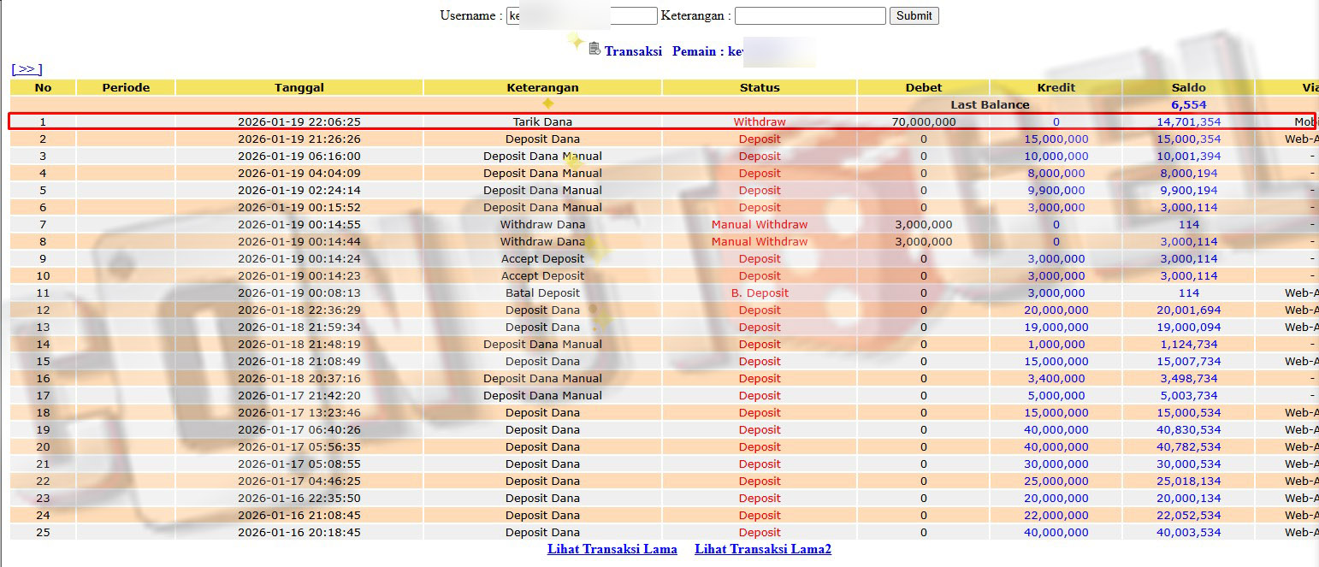Open the [ >> ] navigation link

(27, 69)
